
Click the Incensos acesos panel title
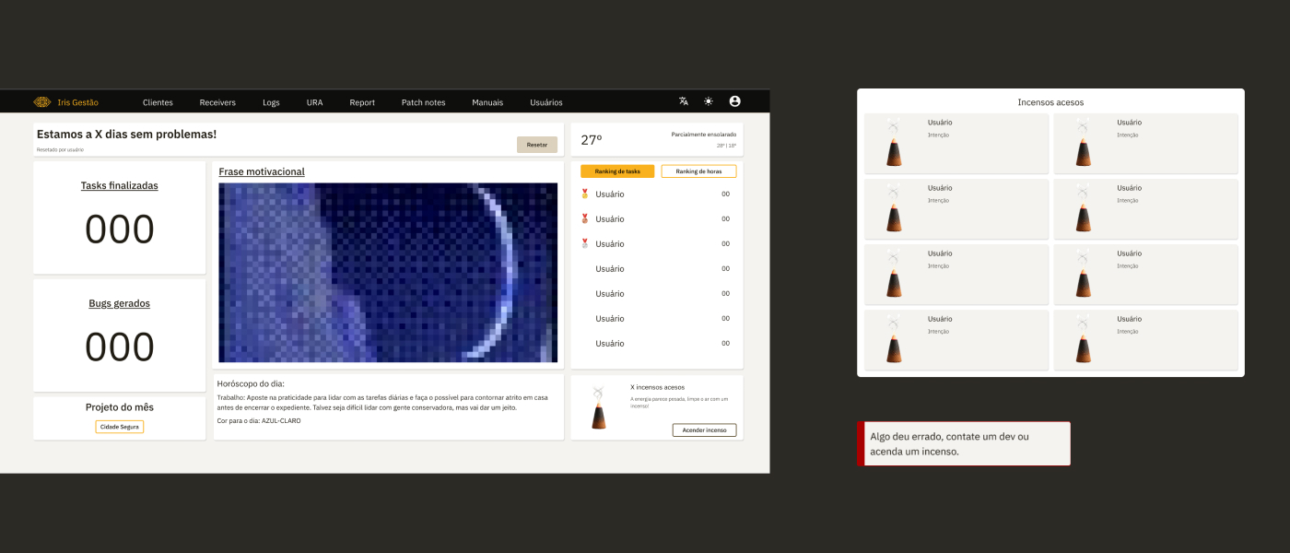(1050, 102)
